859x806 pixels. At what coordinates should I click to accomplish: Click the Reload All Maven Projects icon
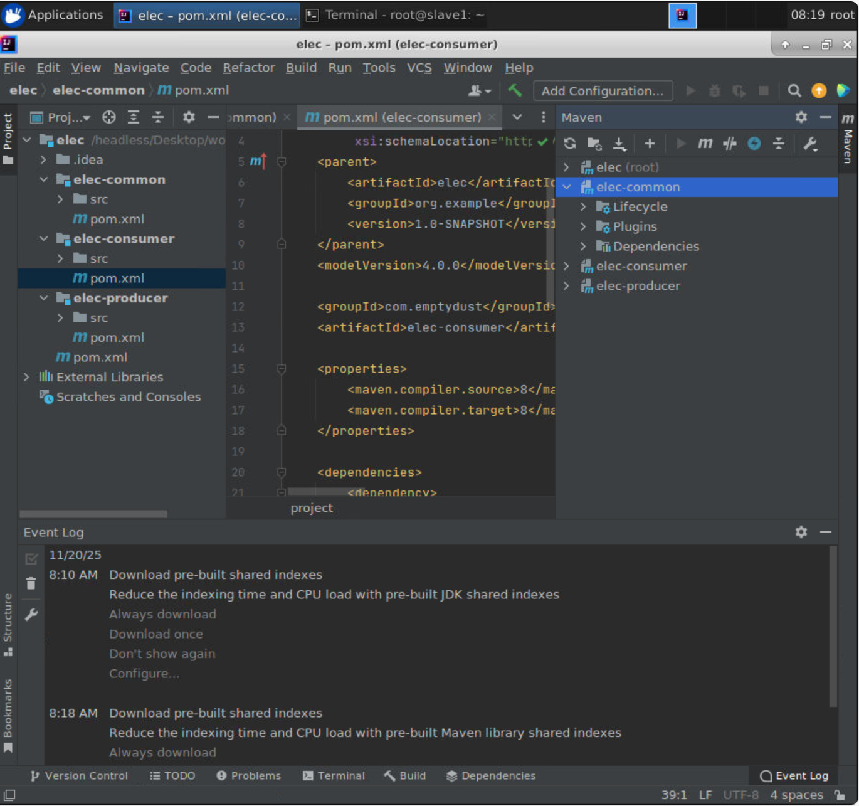(569, 144)
